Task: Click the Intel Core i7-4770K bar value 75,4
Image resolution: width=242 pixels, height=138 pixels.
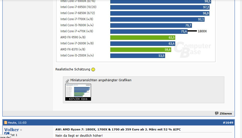Action: 184,32
